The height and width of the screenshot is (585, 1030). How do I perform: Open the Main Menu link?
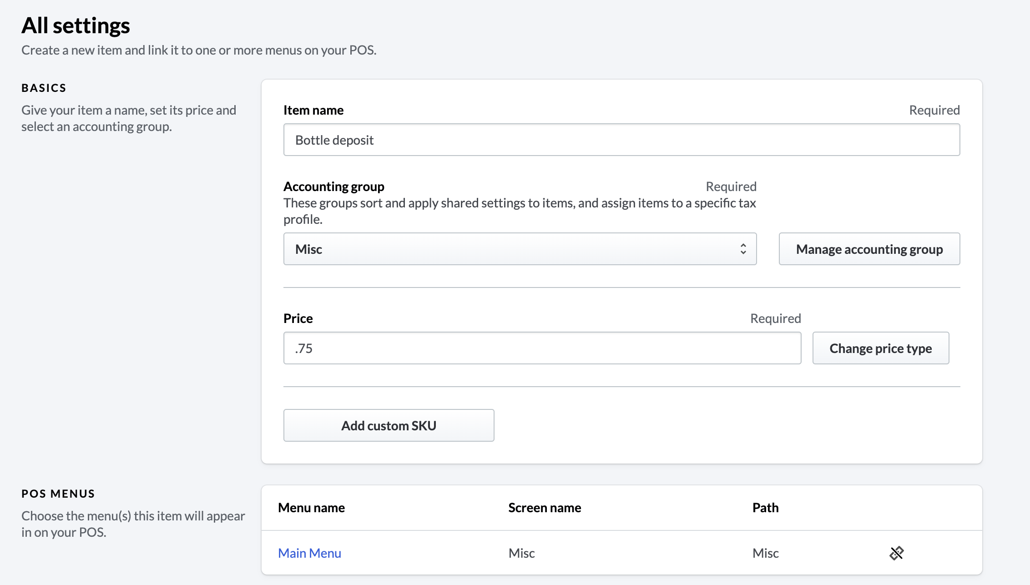click(309, 553)
